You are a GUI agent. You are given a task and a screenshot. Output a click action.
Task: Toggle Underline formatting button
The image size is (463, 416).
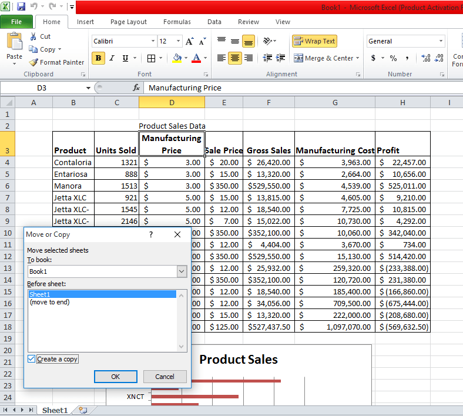pyautogui.click(x=126, y=58)
